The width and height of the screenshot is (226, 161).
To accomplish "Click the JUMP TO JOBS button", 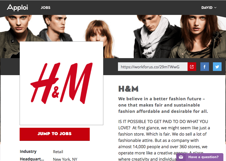I will (55, 134).
